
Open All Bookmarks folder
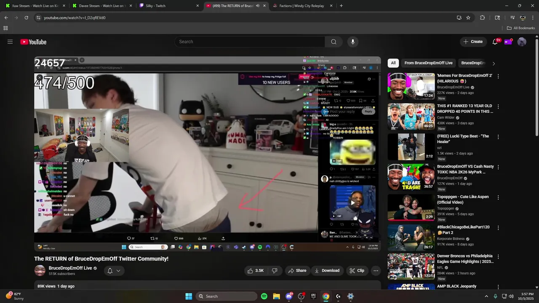pos(521,28)
